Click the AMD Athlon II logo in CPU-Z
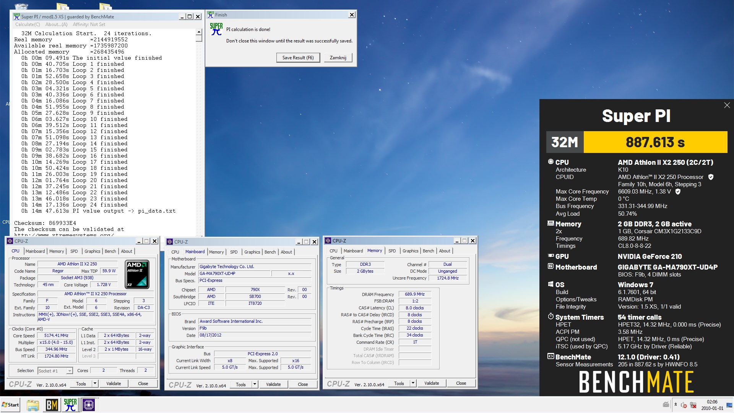 point(137,274)
